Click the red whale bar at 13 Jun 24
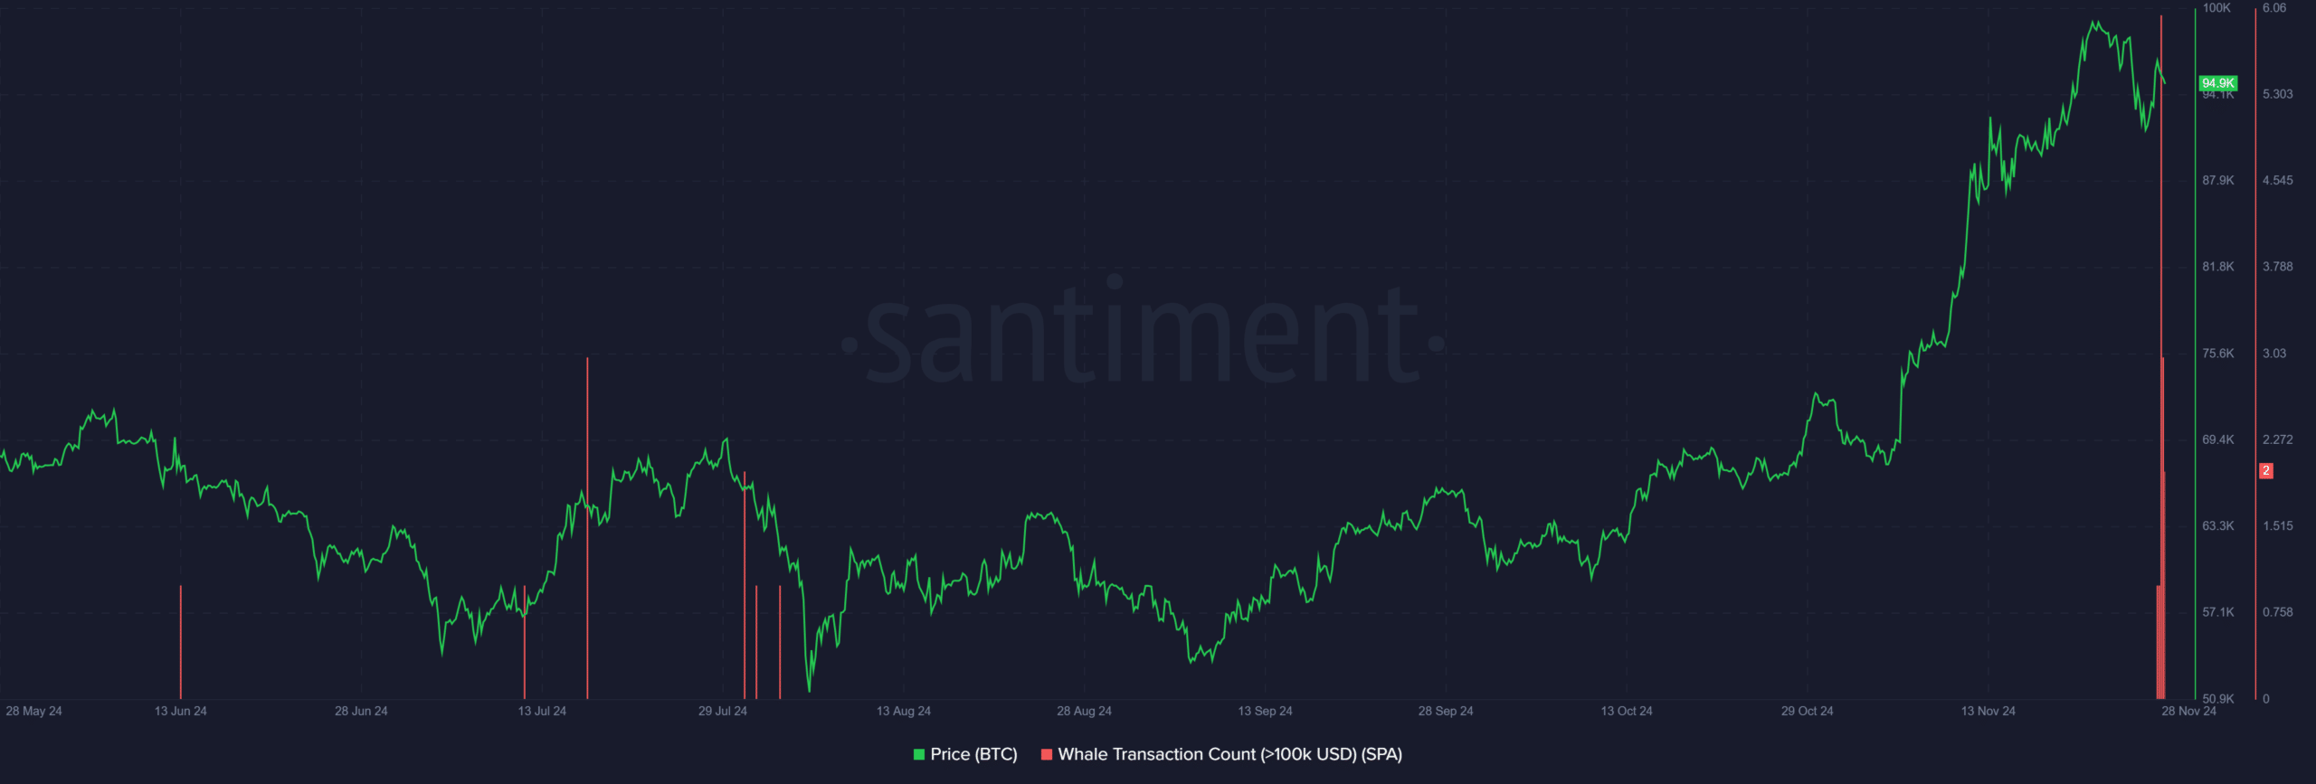 181,642
